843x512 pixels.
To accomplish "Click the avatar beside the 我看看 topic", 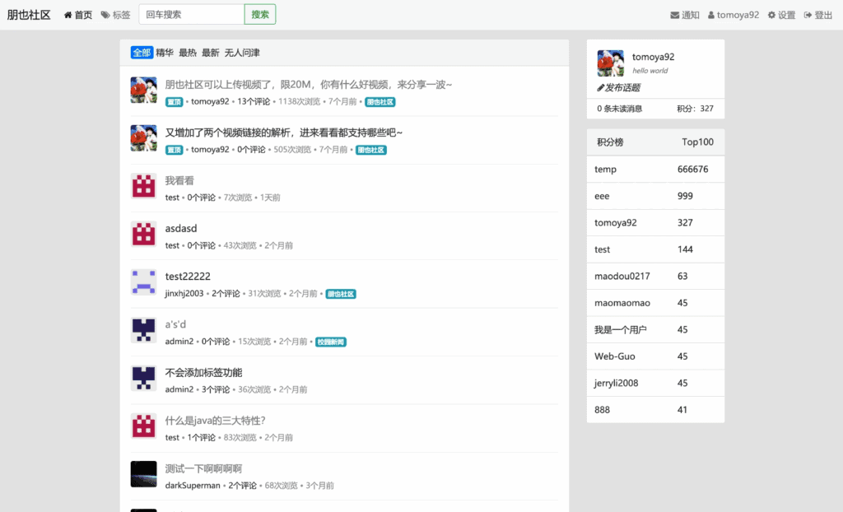I will point(143,186).
